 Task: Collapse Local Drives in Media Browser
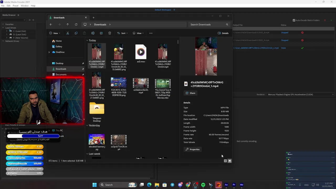(x=3, y=28)
